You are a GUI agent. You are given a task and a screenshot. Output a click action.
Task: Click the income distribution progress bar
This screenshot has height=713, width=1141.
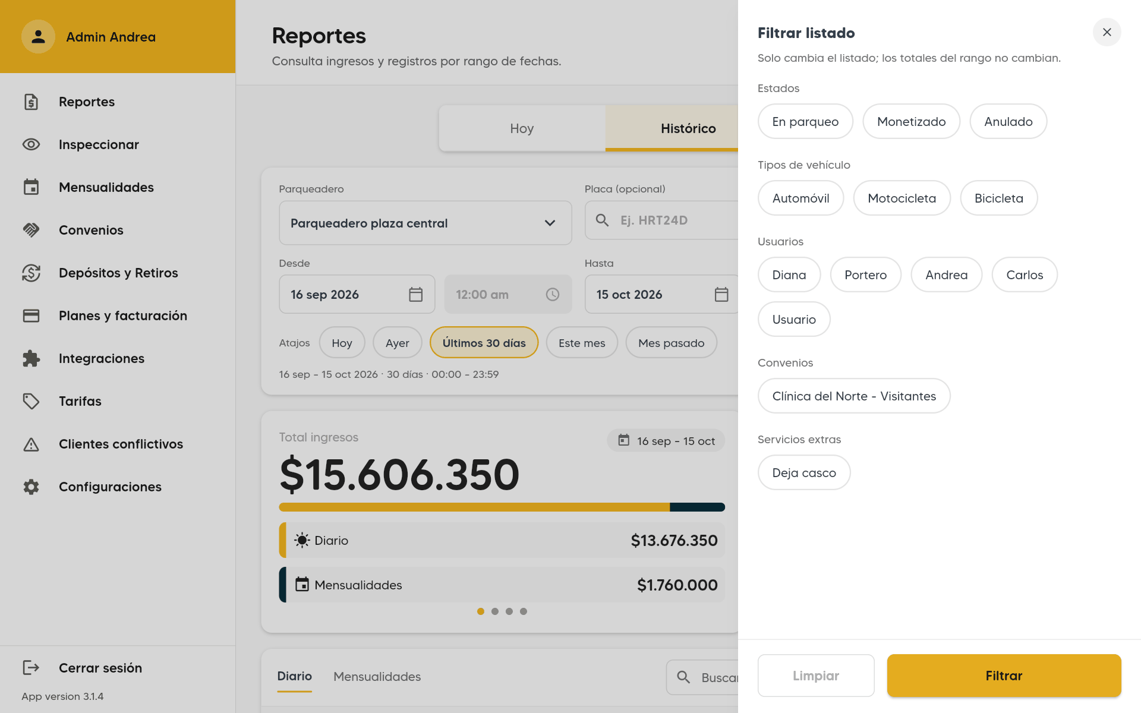[502, 507]
